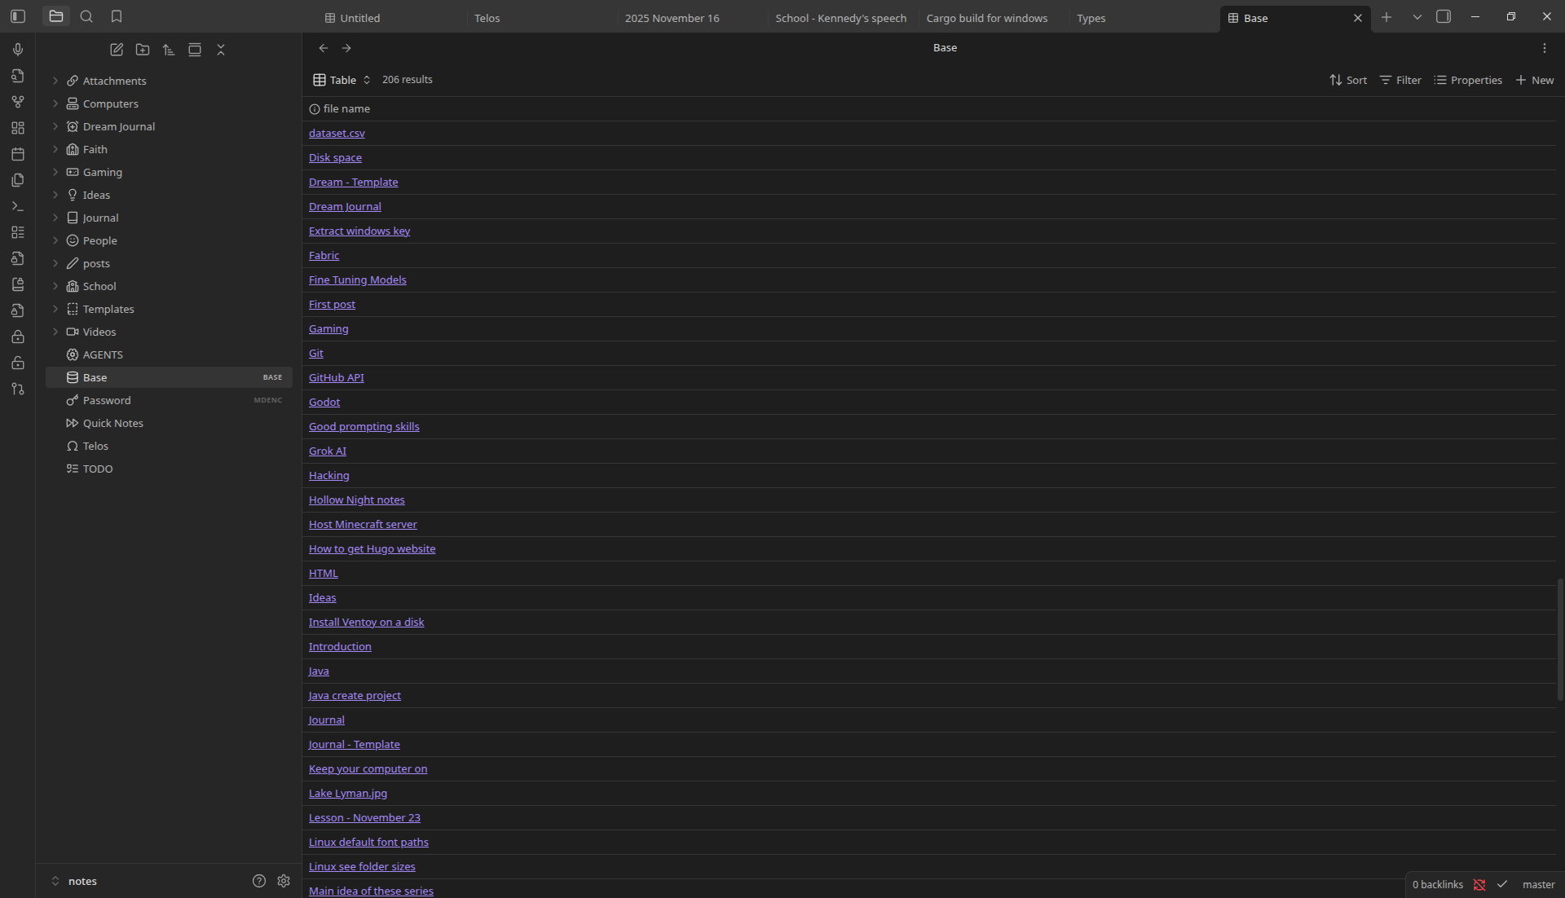
Task: Click the collapse all folders icon
Action: (x=221, y=50)
